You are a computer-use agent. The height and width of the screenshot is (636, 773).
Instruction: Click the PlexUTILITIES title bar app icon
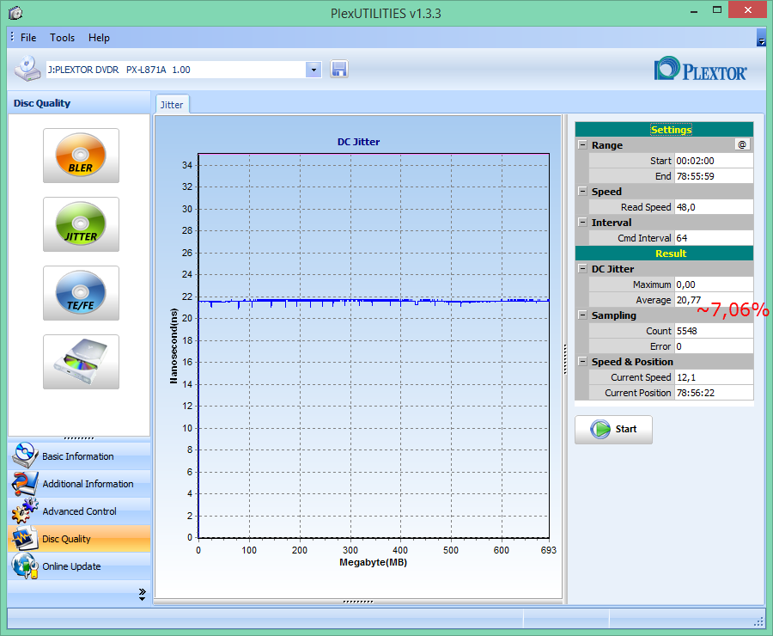[x=15, y=13]
